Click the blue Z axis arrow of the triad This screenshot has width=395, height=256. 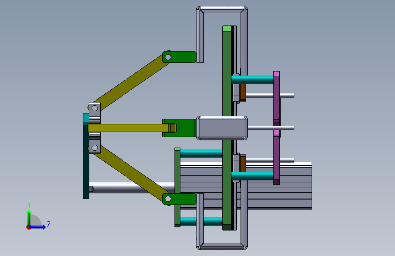(x=38, y=227)
